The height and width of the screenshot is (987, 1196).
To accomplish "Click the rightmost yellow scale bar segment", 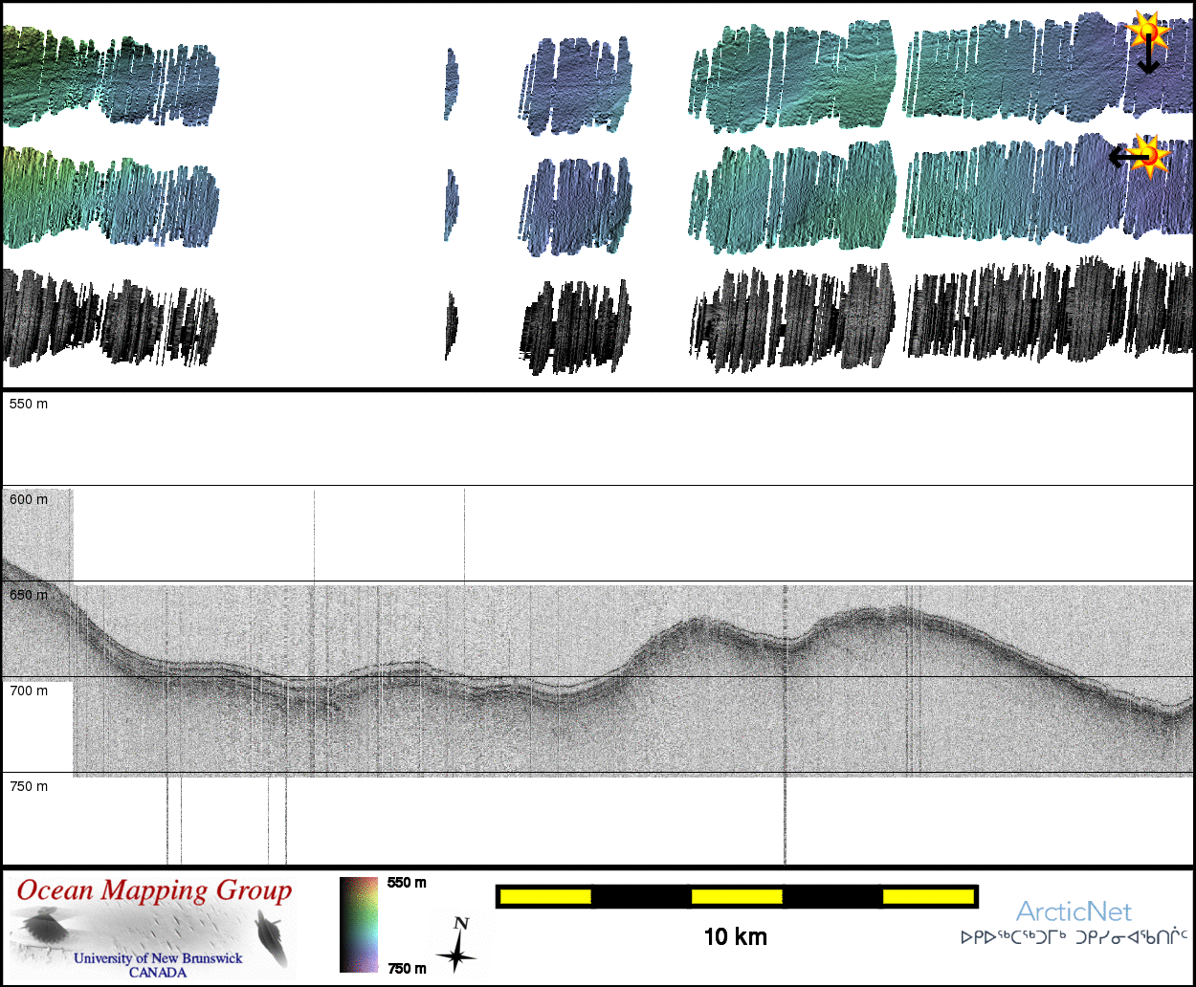I will (926, 896).
